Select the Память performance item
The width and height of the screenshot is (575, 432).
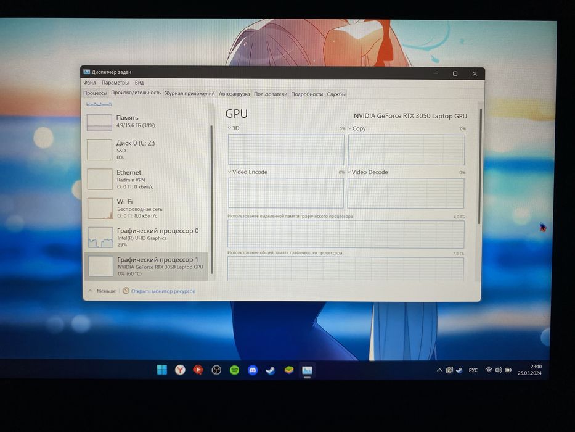point(147,122)
